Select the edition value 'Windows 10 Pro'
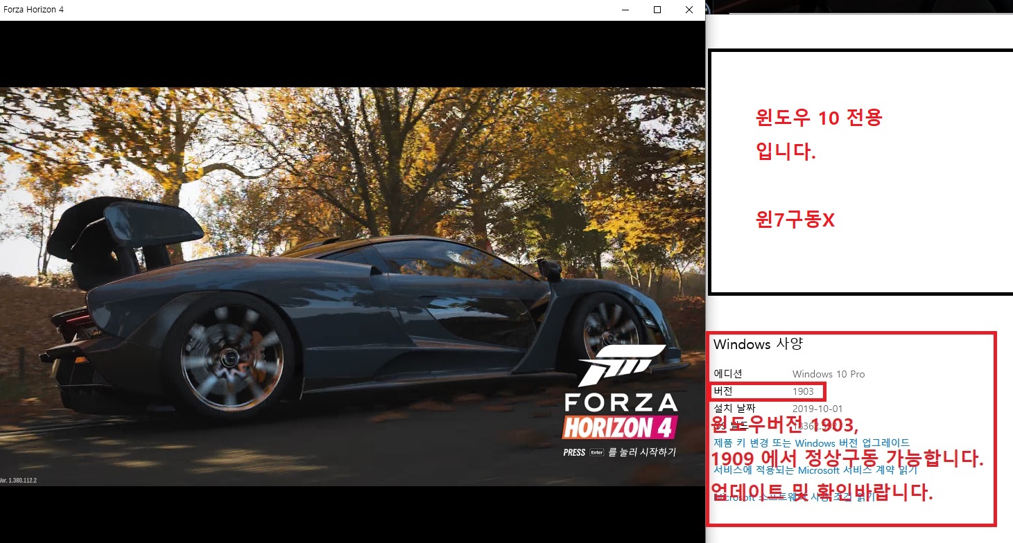The height and width of the screenshot is (543, 1013). tap(829, 374)
